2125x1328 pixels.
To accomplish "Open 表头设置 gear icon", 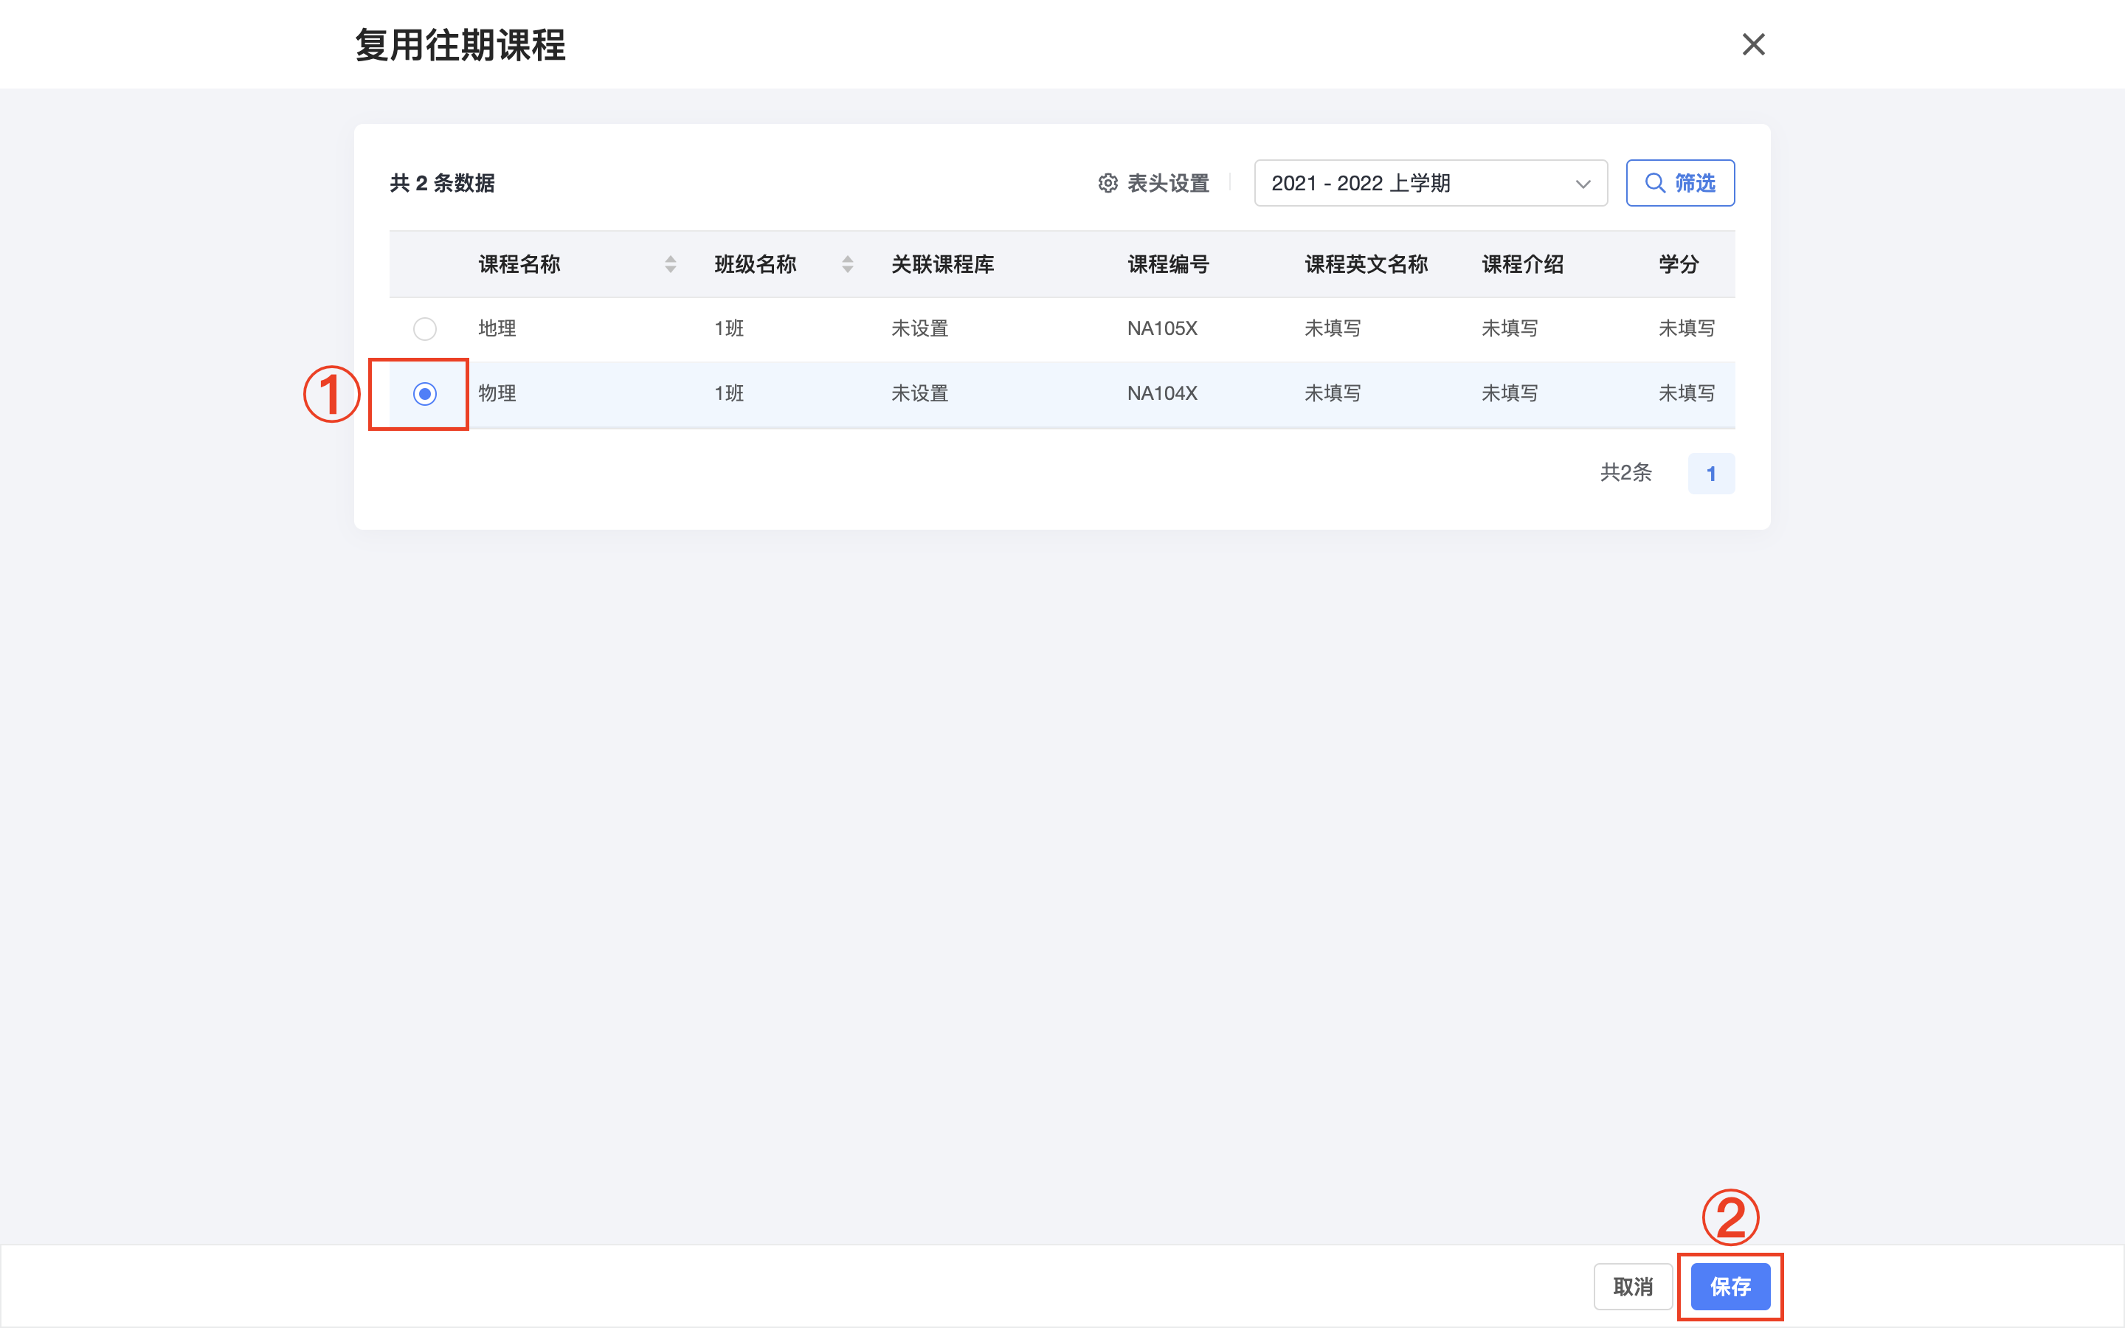I will coord(1108,183).
